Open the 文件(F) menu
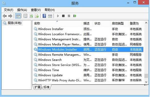 pyautogui.click(x=8, y=10)
